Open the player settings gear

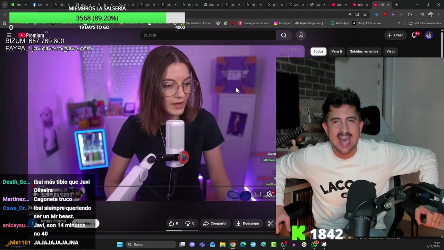(270, 194)
